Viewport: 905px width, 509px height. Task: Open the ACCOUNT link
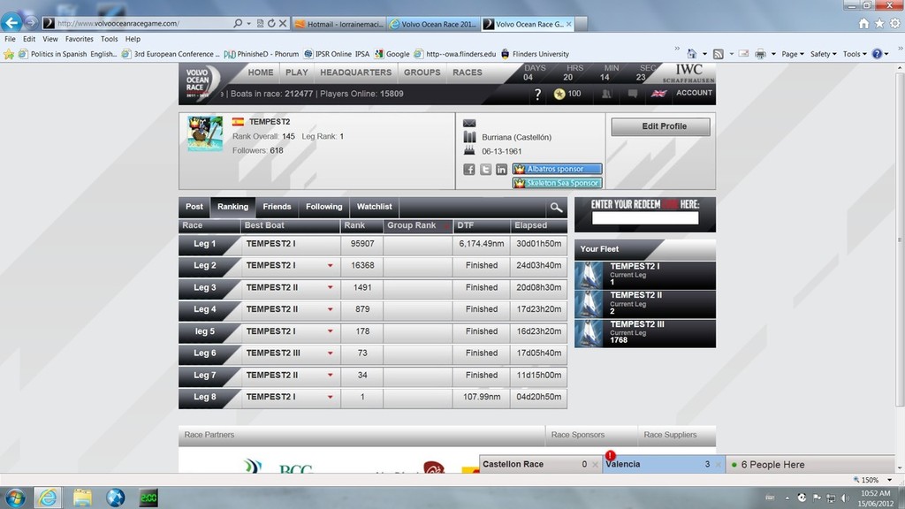(694, 93)
